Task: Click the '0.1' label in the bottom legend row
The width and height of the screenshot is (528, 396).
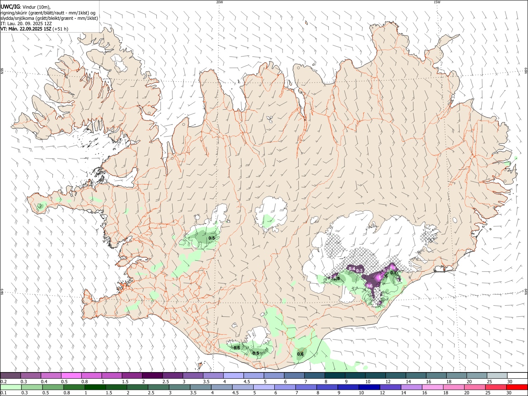Action: (x=3, y=393)
